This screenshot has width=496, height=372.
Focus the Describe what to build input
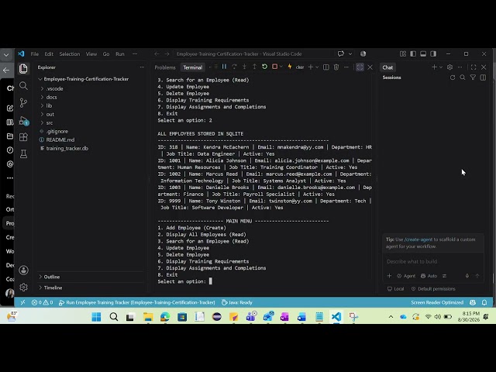click(433, 261)
